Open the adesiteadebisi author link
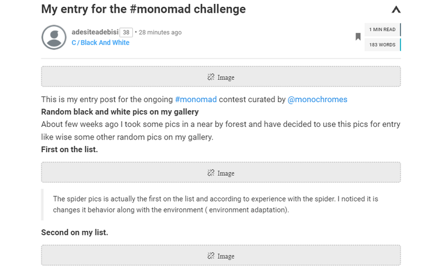The width and height of the screenshot is (442, 271). tap(95, 32)
